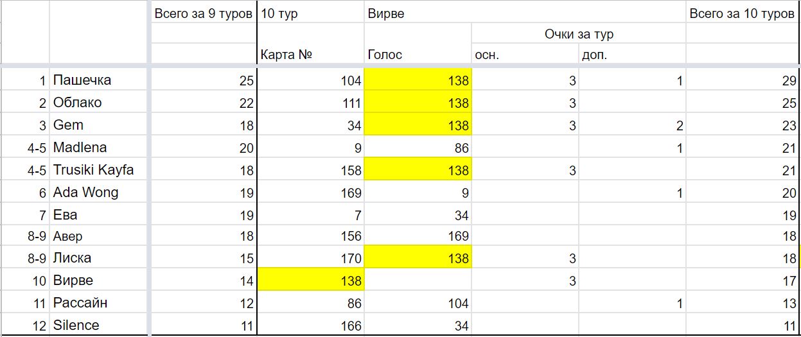This screenshot has width=801, height=337.
Task: Click the yellow 138 cell in Gem row
Action: [418, 125]
